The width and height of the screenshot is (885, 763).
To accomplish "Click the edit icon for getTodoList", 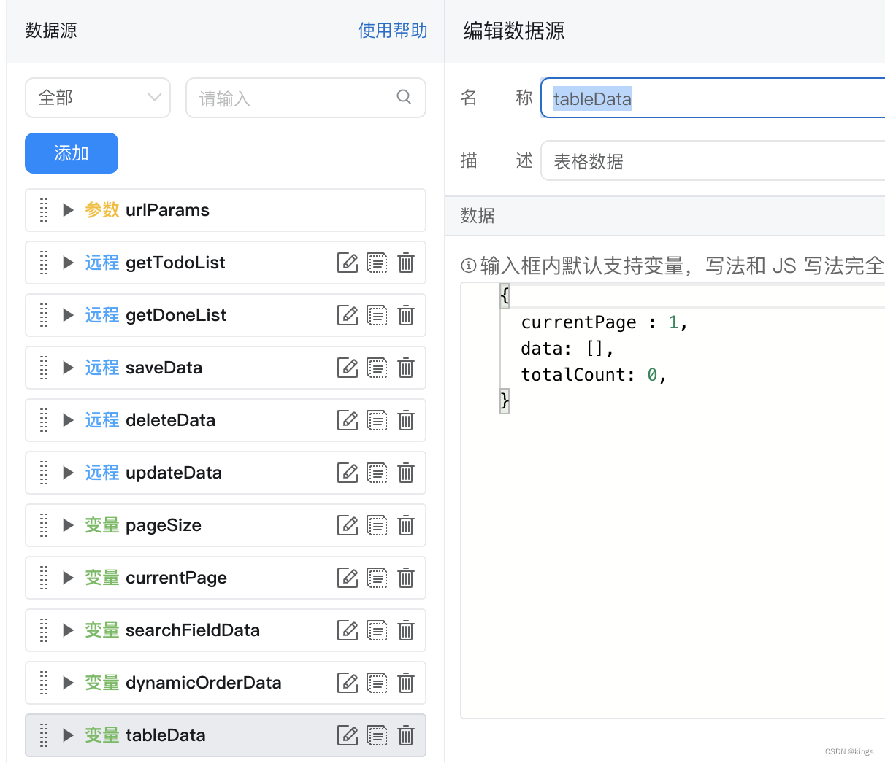I will (348, 263).
